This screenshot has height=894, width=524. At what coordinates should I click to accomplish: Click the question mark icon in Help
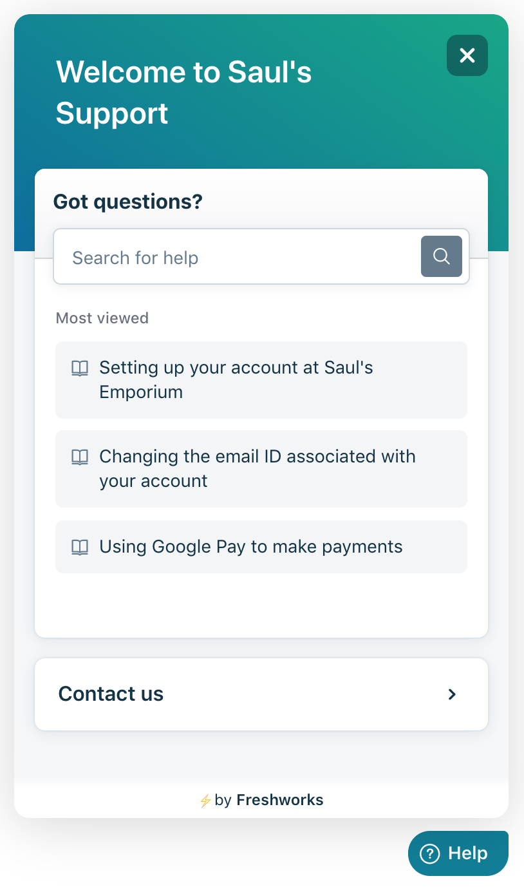(x=429, y=854)
